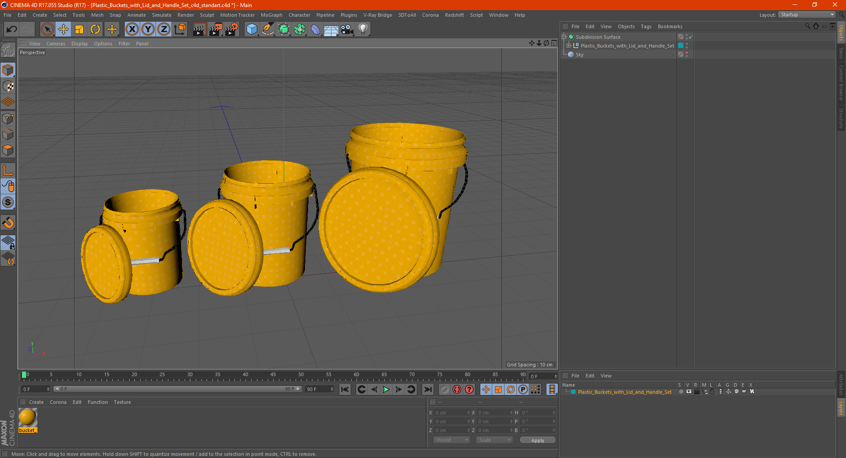The image size is (846, 458).
Task: Open the Sculpt menu
Action: point(207,15)
